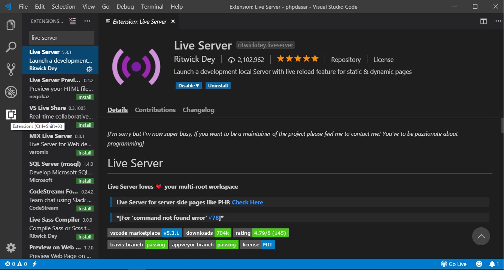Screen dimensions: 504x270
Task: Click the vscode marketplace v5.3.1 badge
Action: click(x=145, y=233)
